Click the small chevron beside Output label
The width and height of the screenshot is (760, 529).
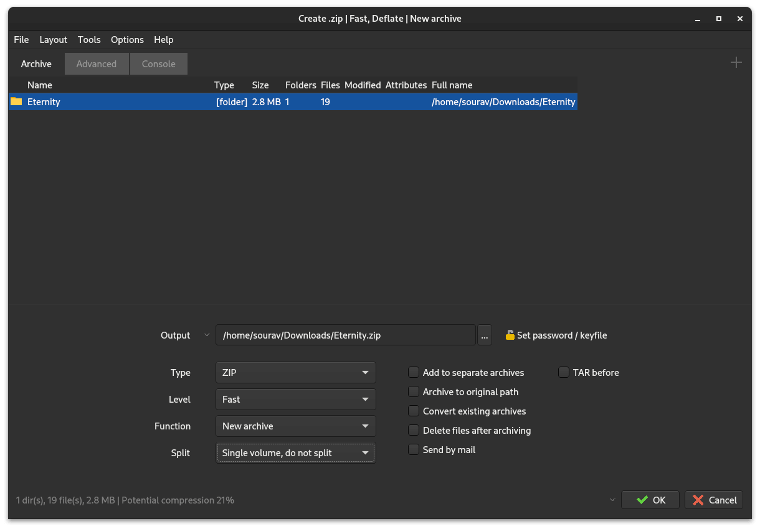point(207,335)
